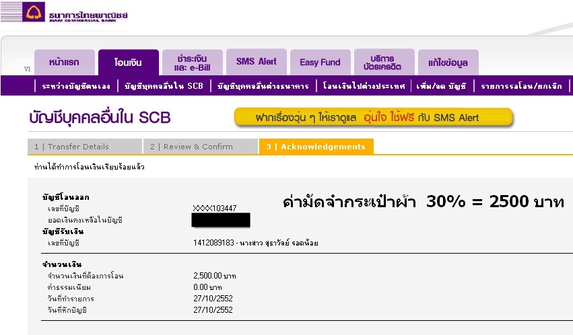This screenshot has width=573, height=335.
Task: Open the หน้าแรก home tab
Action: (x=65, y=63)
